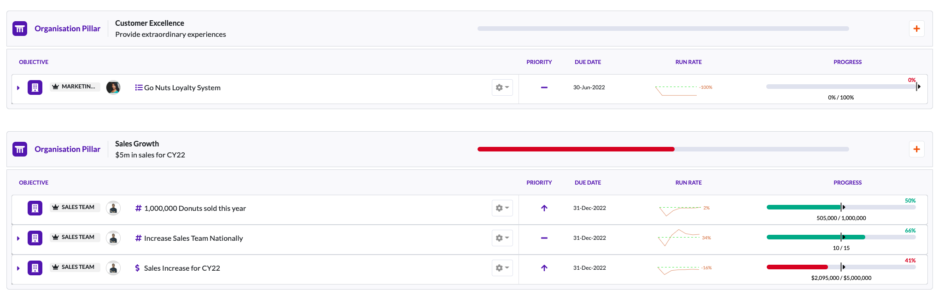Click the Customer Excellence pillar icon
Screen dimensions: 944x302
(20, 29)
